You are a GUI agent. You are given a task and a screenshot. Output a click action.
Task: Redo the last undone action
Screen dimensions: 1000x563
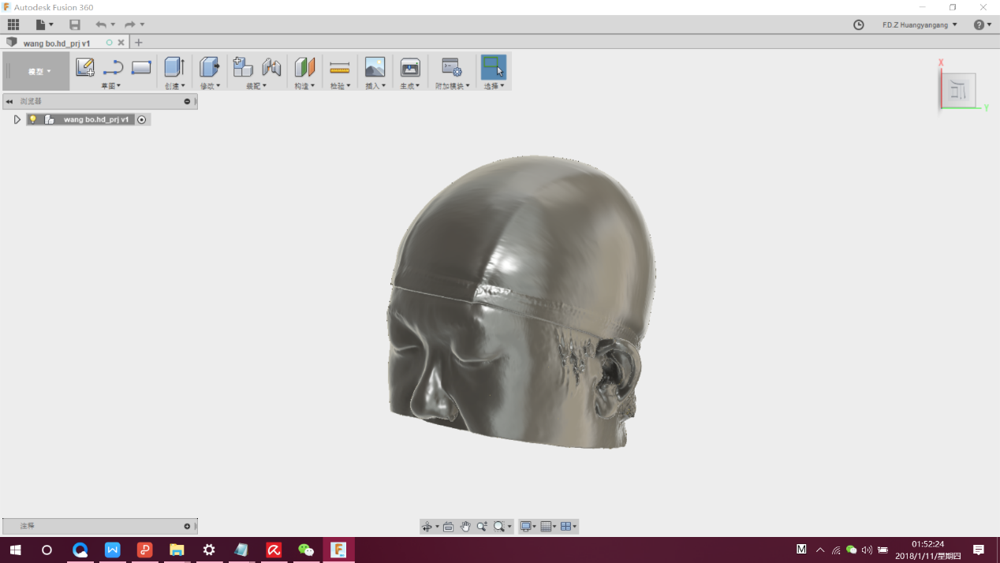pyautogui.click(x=130, y=24)
